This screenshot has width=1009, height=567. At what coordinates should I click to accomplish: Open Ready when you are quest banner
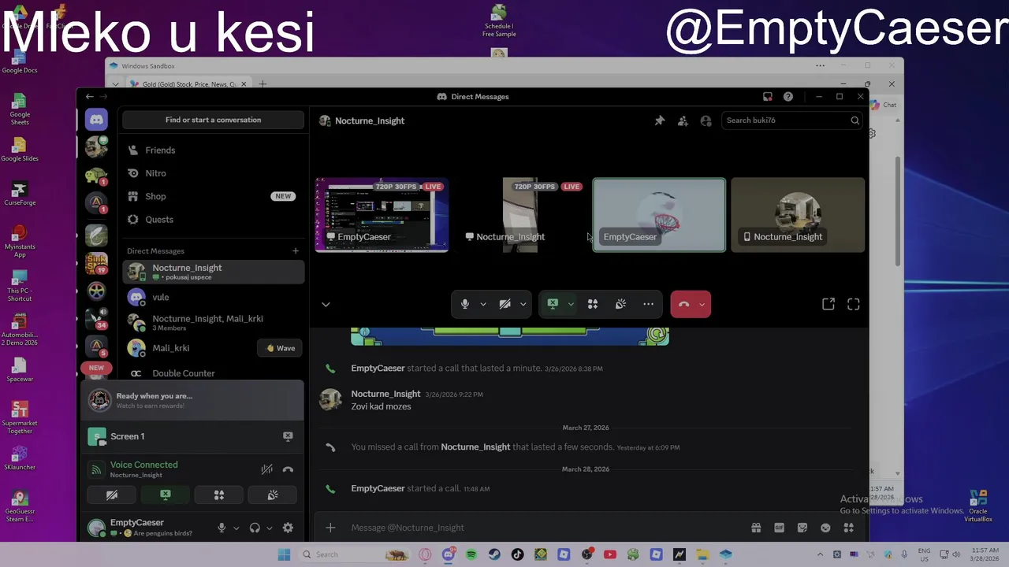pos(192,400)
